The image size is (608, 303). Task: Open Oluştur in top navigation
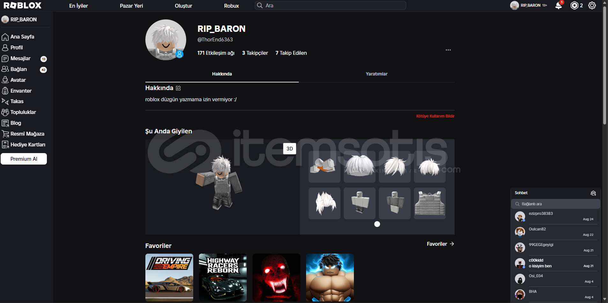(183, 6)
